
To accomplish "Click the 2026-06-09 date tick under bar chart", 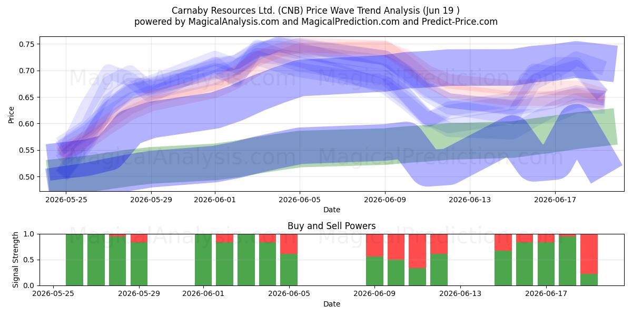I will [374, 294].
